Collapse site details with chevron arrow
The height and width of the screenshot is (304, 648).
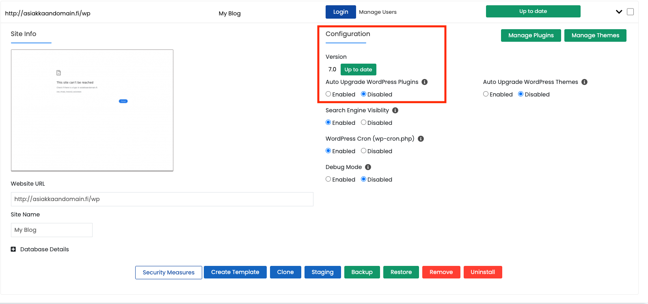click(x=619, y=12)
